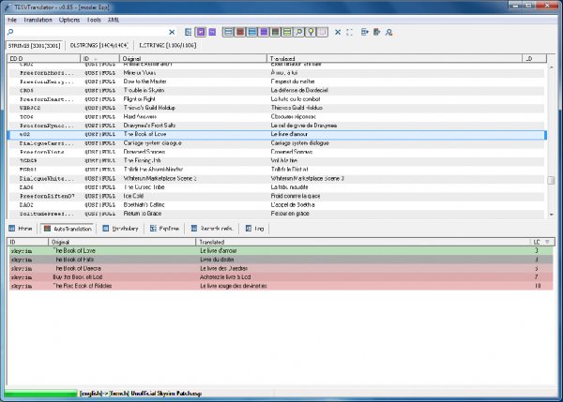Toggle the blue lines filter button

coord(252,32)
